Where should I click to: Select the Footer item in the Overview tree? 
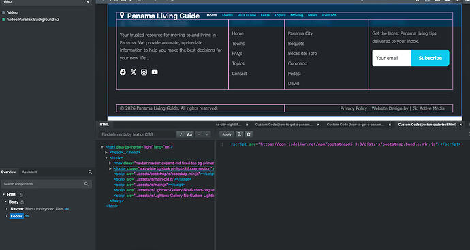16,216
